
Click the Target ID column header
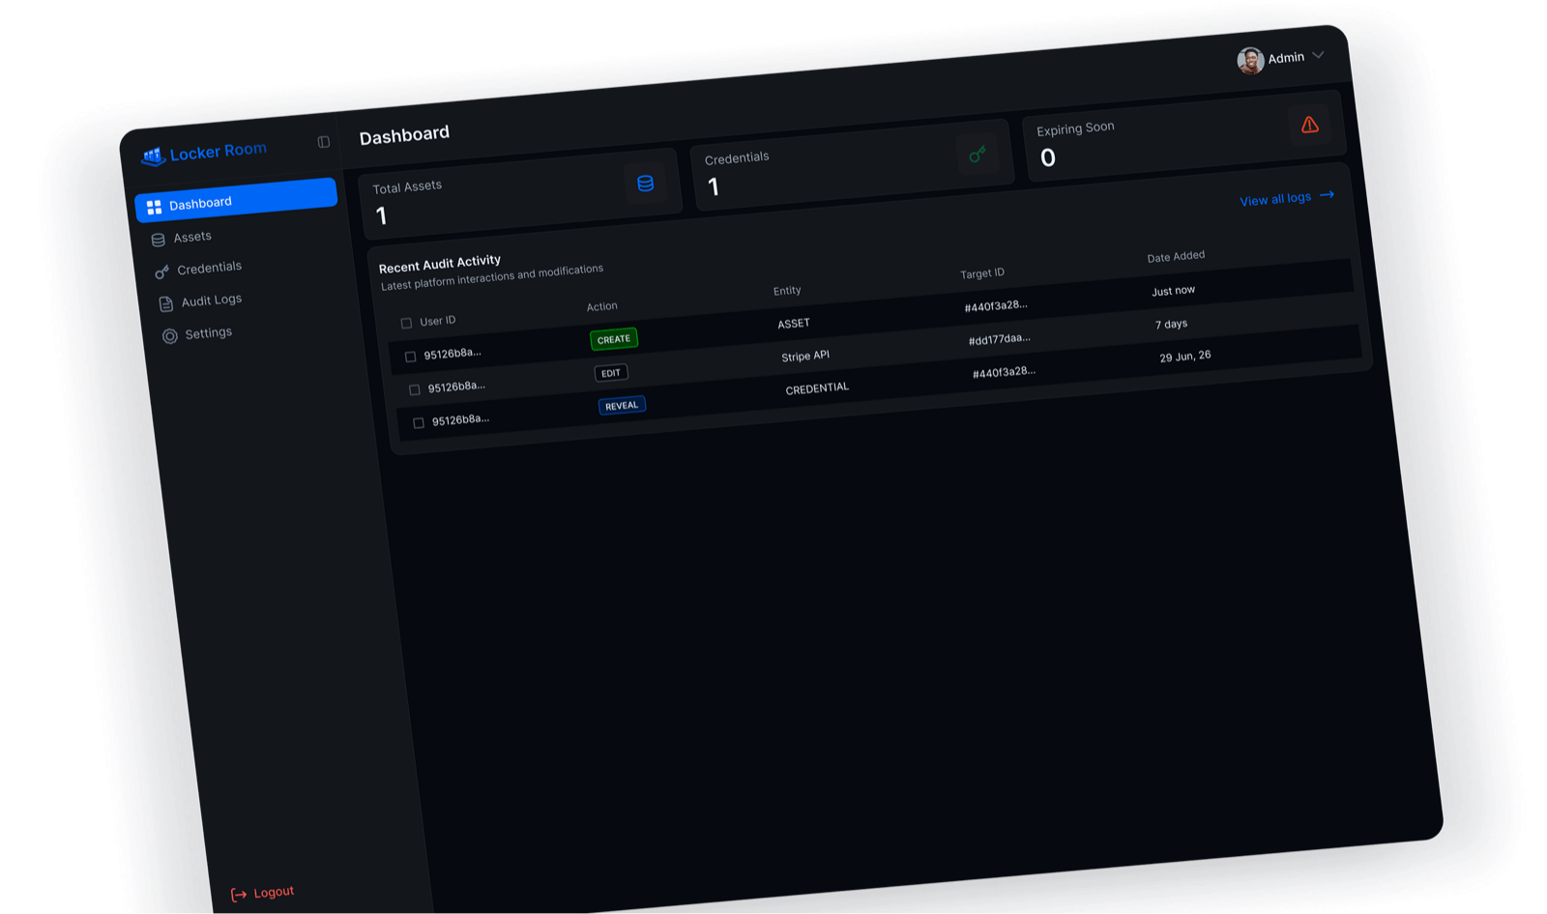pyautogui.click(x=982, y=273)
